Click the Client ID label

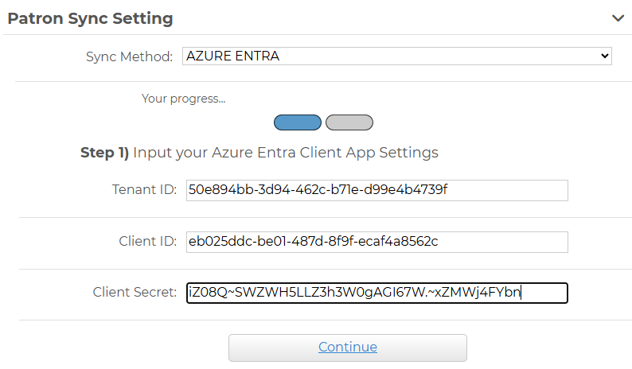[x=146, y=242]
